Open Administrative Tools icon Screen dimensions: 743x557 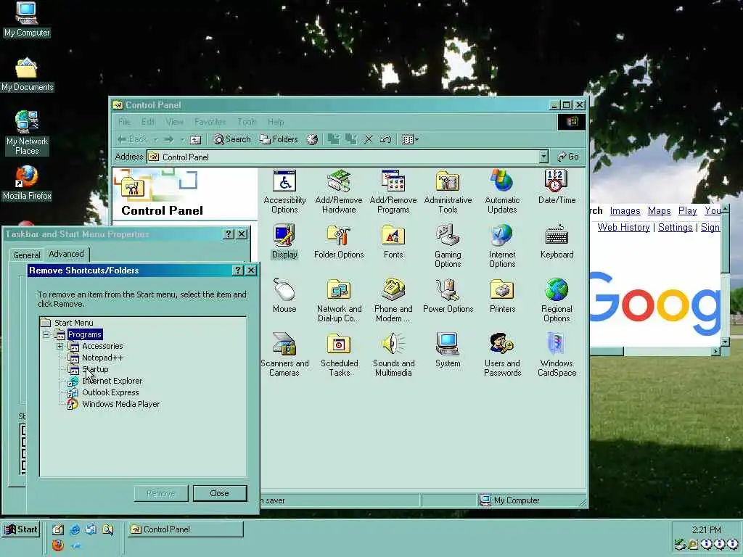[448, 191]
